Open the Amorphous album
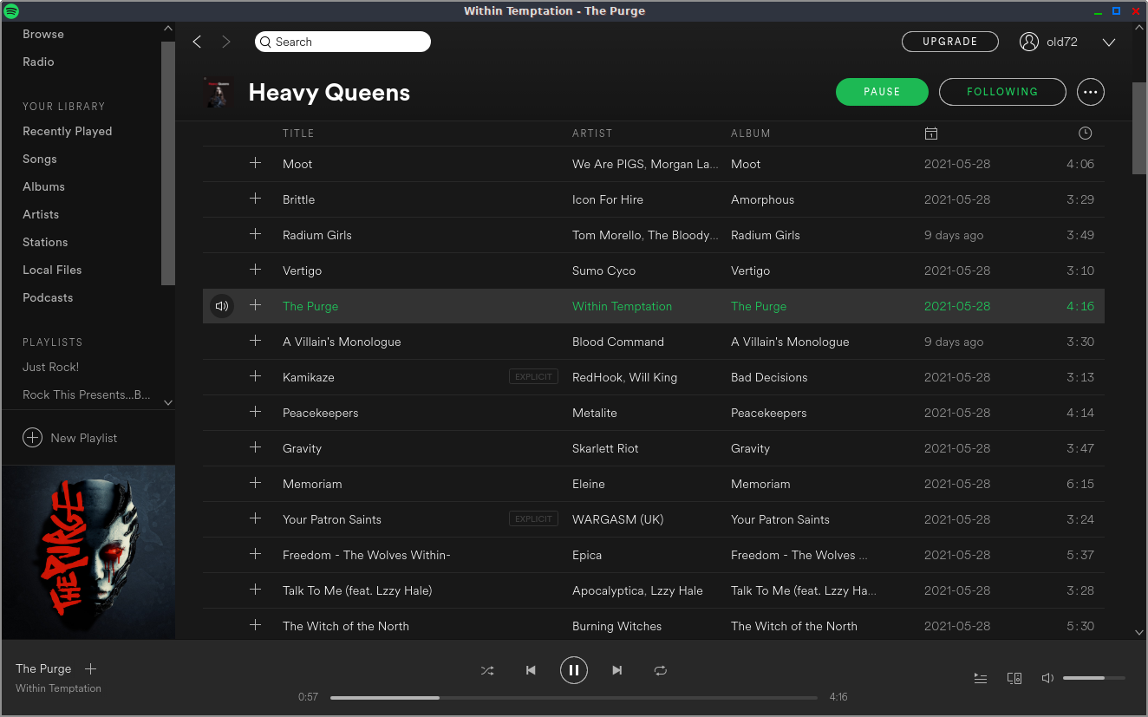 click(x=762, y=199)
